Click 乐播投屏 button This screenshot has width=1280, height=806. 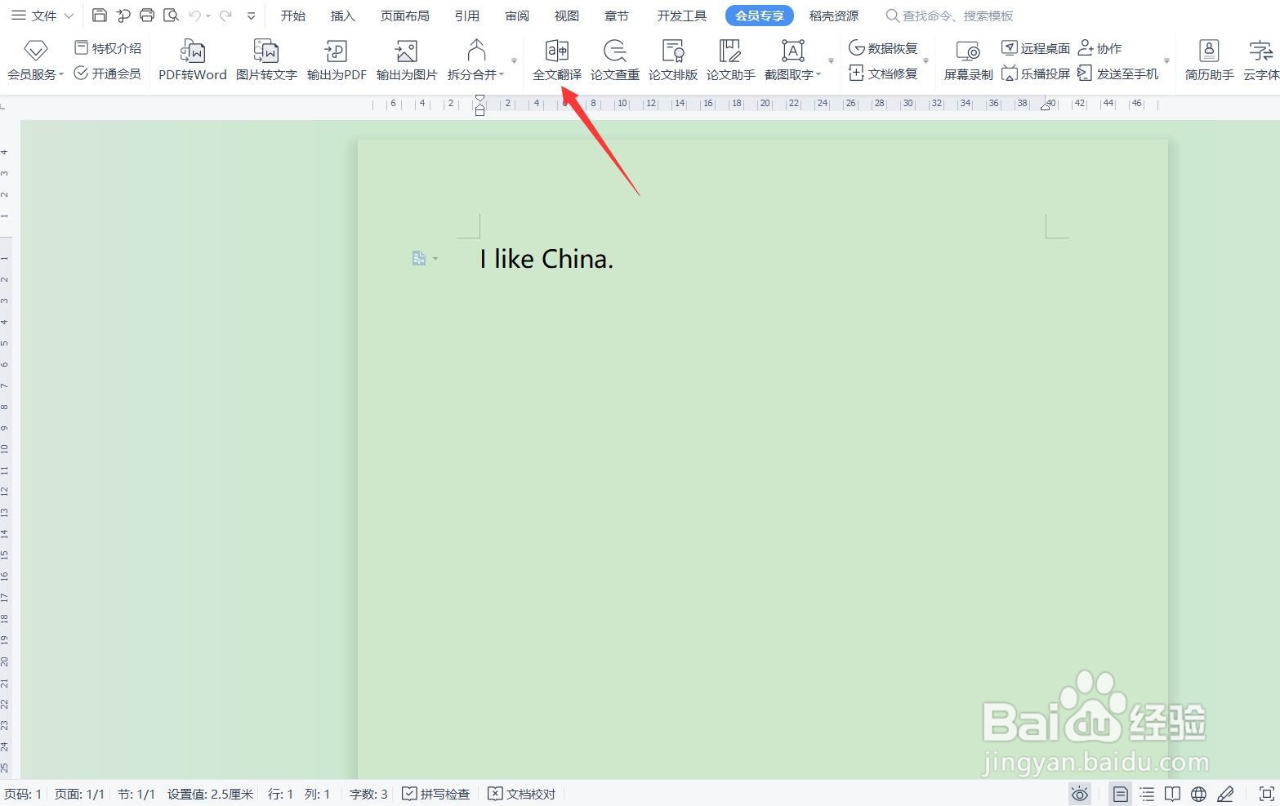tap(1036, 73)
